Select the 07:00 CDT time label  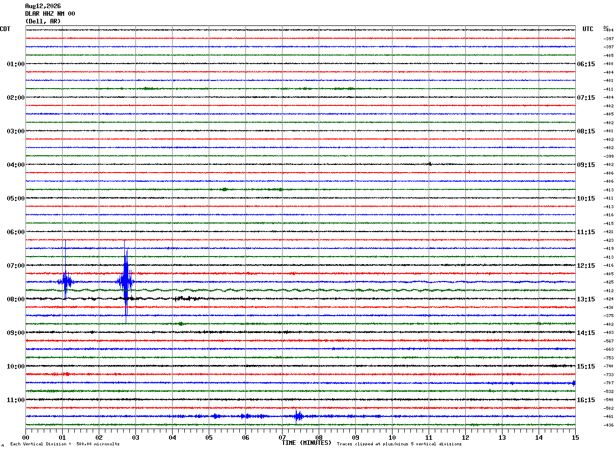[16, 266]
